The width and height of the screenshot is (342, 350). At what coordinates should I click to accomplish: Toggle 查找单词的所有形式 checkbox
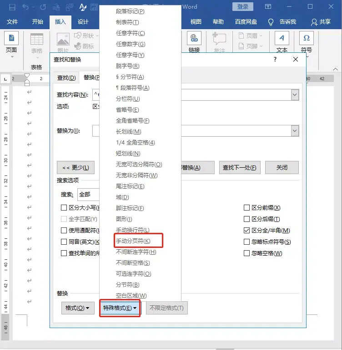tap(64, 253)
